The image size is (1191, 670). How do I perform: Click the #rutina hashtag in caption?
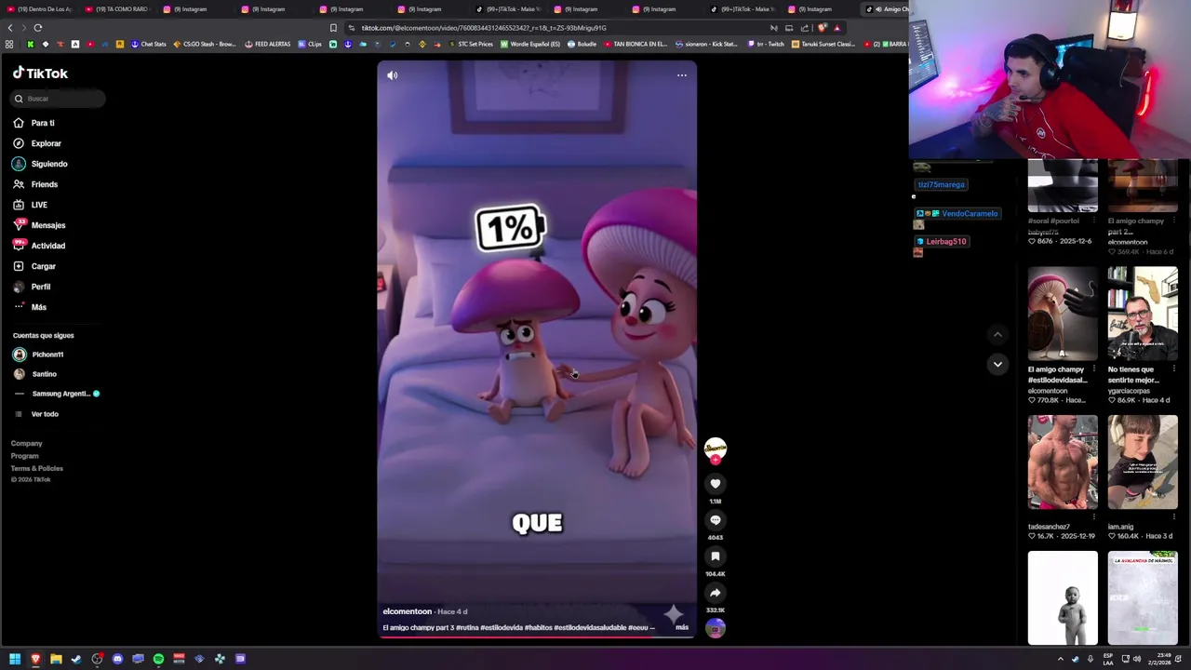point(467,627)
